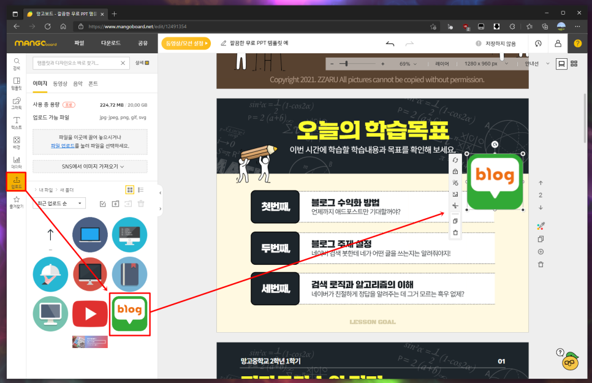Image resolution: width=592 pixels, height=383 pixels.
Task: Open the 다운로드 menu
Action: (111, 43)
